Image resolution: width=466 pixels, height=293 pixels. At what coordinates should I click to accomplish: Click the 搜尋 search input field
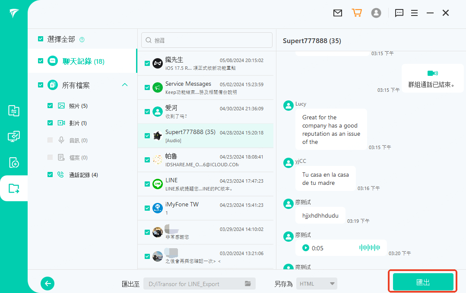(206, 40)
